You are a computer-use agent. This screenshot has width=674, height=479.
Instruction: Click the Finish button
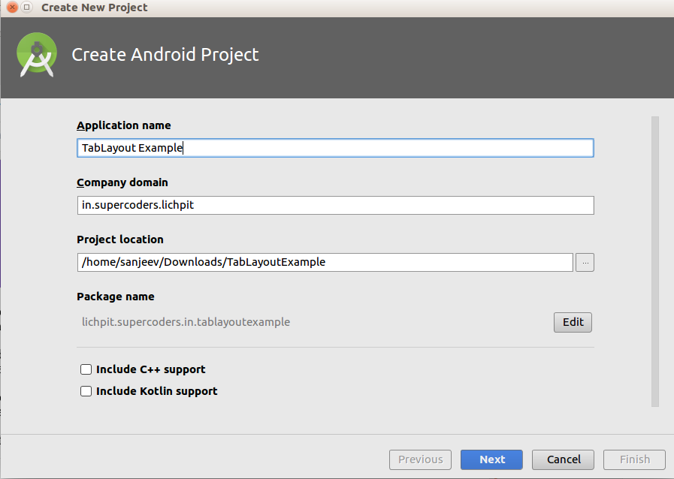[635, 459]
